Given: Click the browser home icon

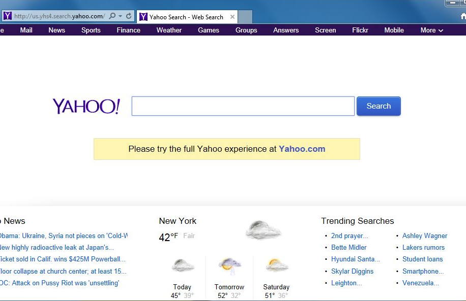Looking at the screenshot, I should click(x=463, y=16).
